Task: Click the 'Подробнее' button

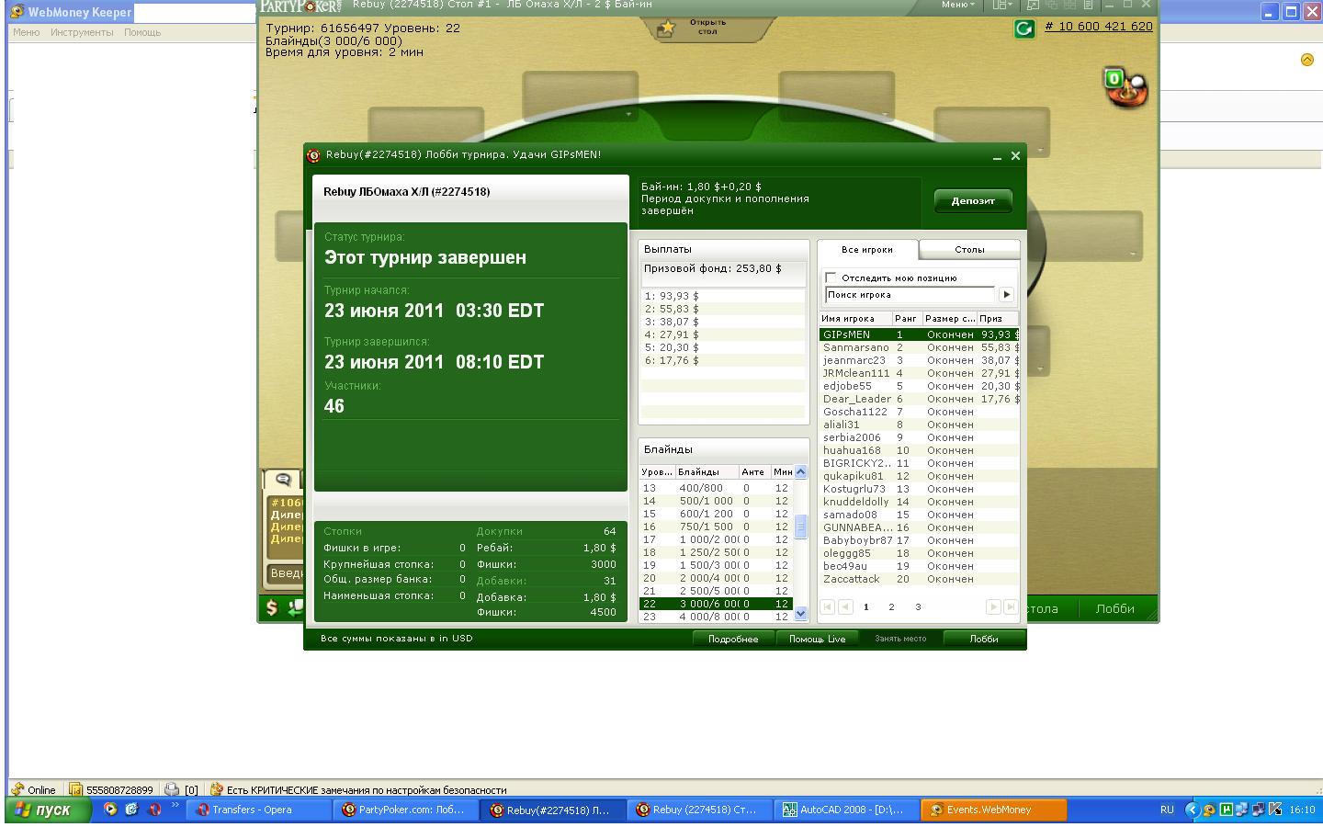Action: pyautogui.click(x=732, y=639)
